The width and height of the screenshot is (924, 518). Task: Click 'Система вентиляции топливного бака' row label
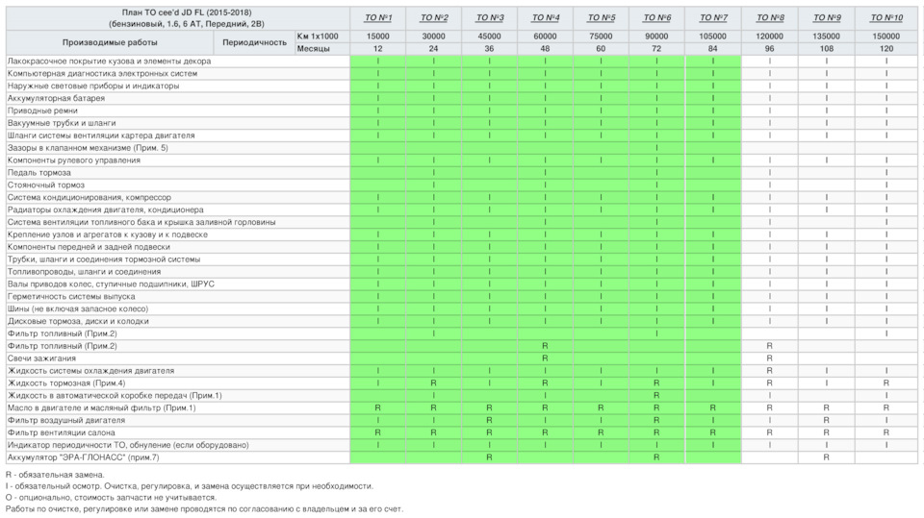click(x=141, y=222)
